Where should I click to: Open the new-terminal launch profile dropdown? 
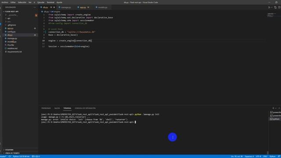[x=276, y=108]
